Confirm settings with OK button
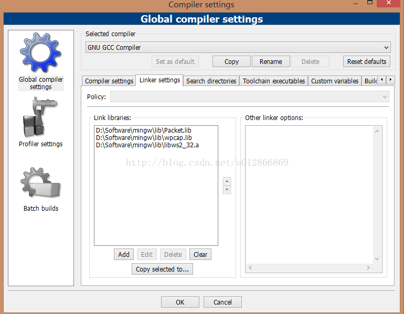 point(180,302)
